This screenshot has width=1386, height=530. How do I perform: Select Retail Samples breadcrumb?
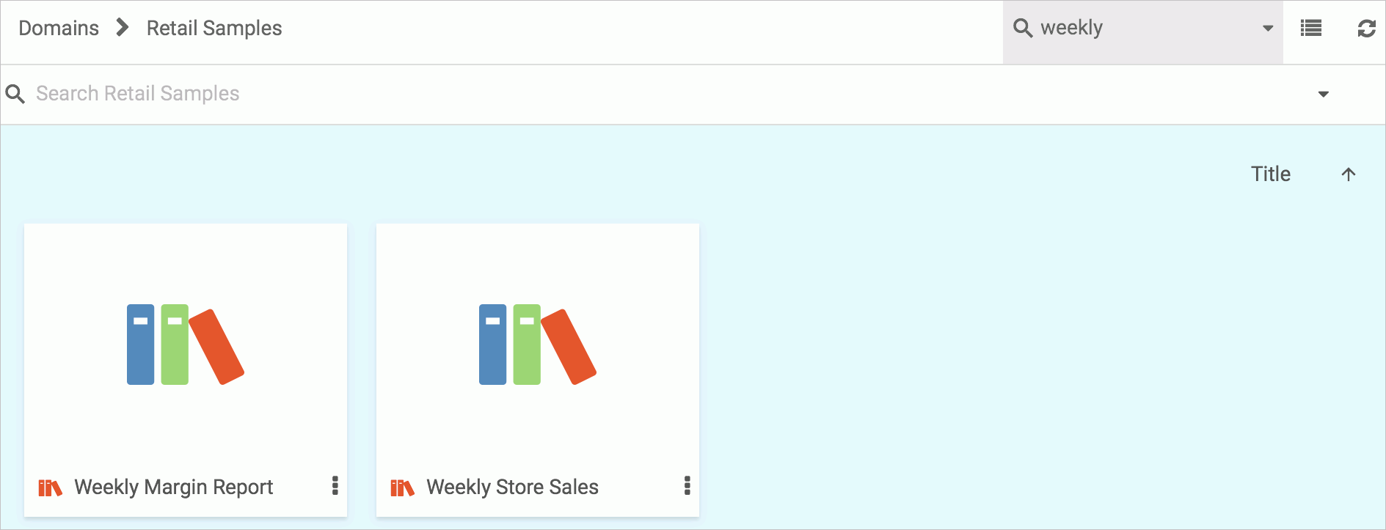click(x=214, y=28)
